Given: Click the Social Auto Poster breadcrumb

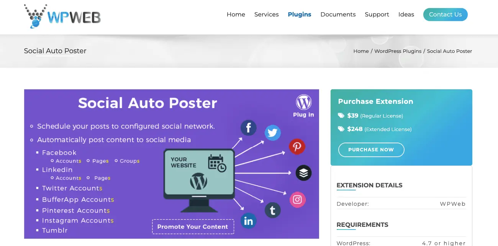Looking at the screenshot, I should click(450, 51).
